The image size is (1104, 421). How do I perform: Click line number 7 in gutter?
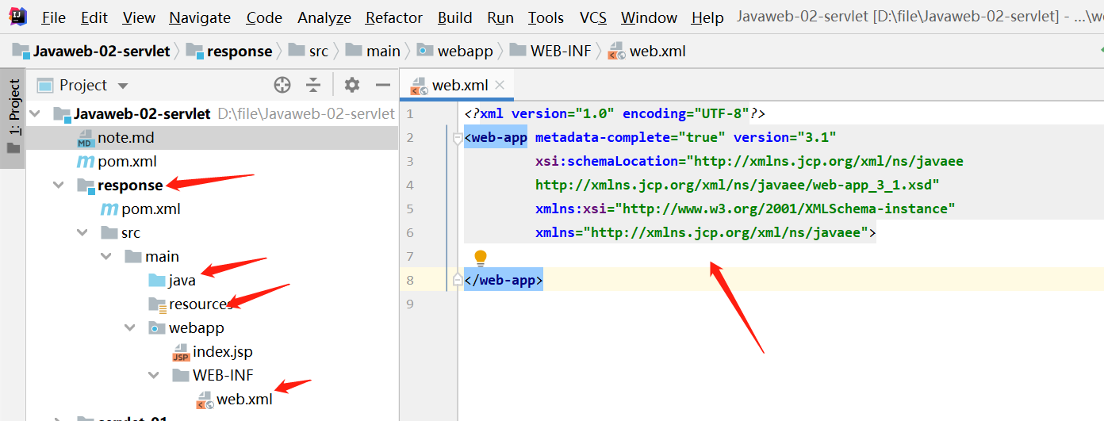409,256
